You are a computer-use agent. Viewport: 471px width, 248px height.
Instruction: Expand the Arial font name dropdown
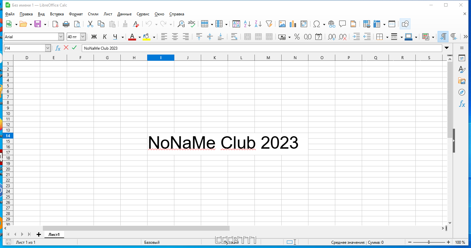click(61, 37)
